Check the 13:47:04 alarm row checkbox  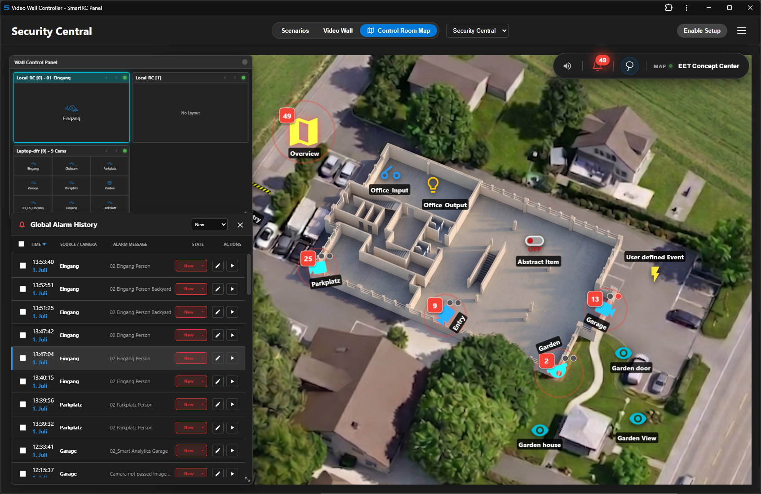pos(23,358)
